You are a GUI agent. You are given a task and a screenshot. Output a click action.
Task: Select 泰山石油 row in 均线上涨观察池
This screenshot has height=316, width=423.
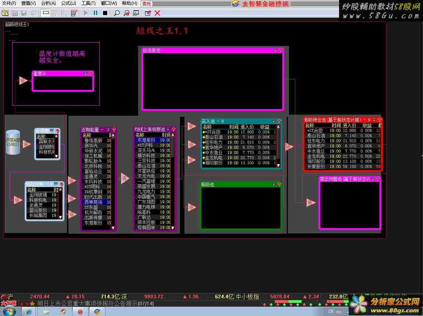click(153, 166)
